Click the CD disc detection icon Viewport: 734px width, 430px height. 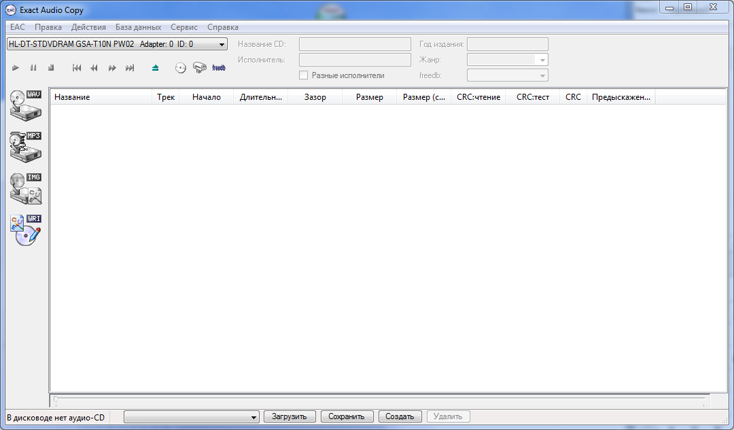tap(181, 68)
